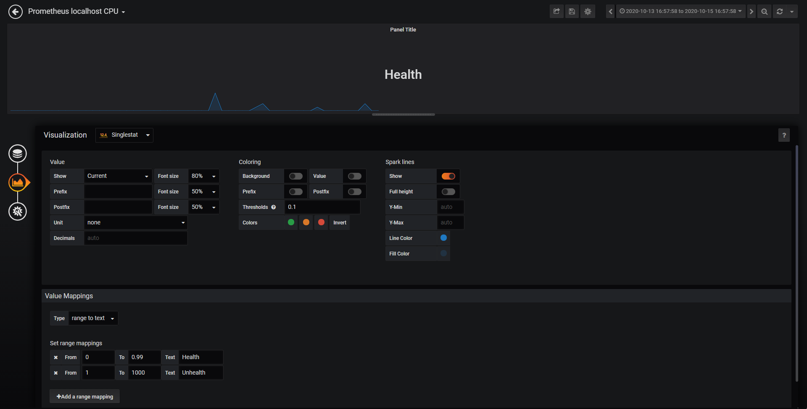Pick the orange threshold color
807x409 pixels.
pyautogui.click(x=306, y=222)
